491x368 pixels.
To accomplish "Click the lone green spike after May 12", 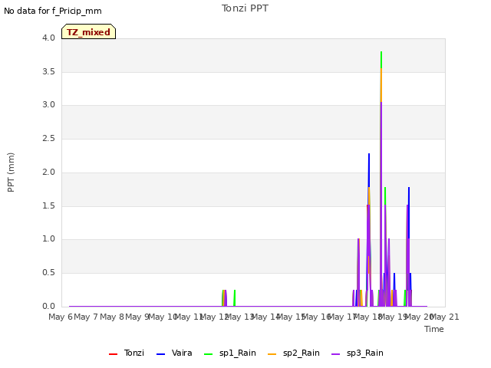I will [235, 297].
